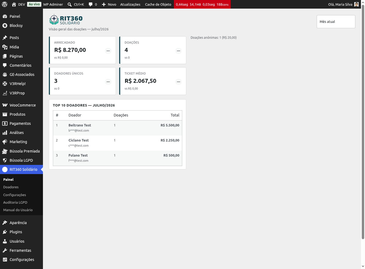This screenshot has width=365, height=269.
Task: Click the Marketing megaphone icon
Action: click(x=5, y=142)
